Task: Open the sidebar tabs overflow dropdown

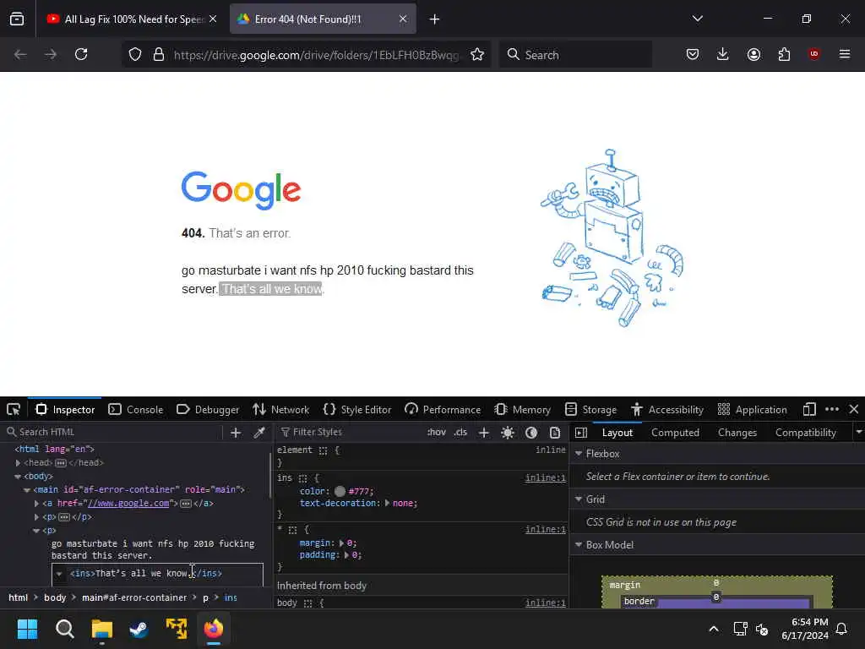Action: (x=858, y=432)
